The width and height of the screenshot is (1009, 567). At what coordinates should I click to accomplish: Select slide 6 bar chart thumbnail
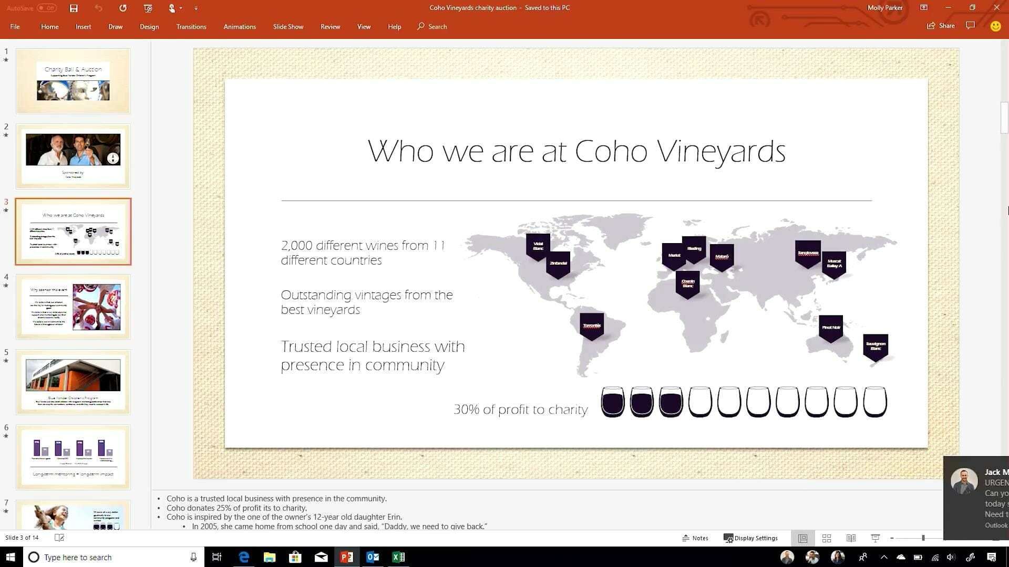pyautogui.click(x=73, y=457)
